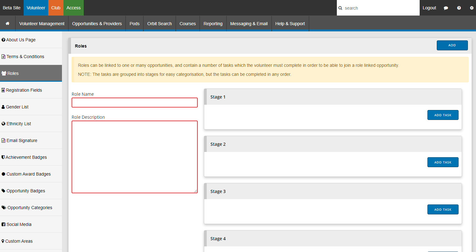Viewport: 476px width, 252px height.
Task: Open settings with the gear icon
Action: [x=471, y=8]
